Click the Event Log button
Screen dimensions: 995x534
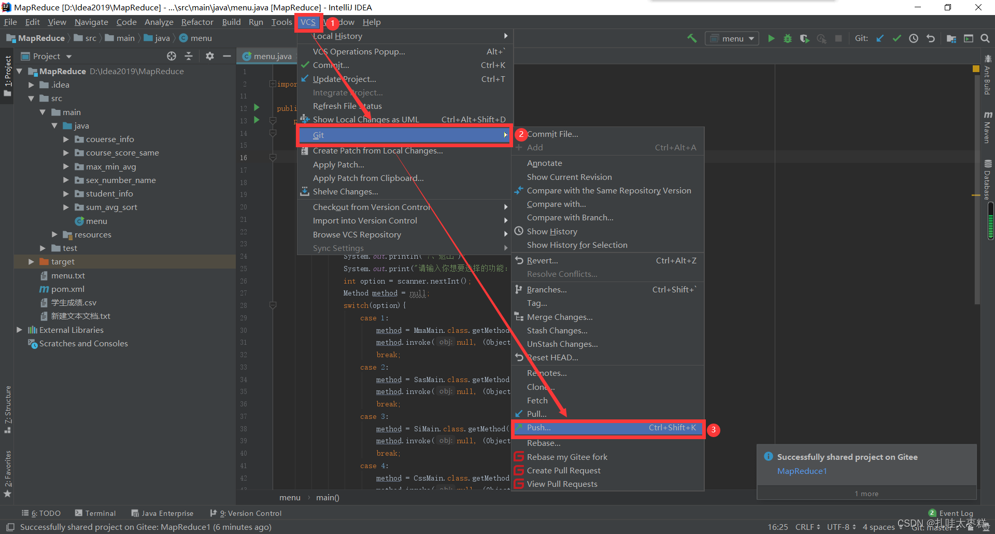(x=951, y=513)
